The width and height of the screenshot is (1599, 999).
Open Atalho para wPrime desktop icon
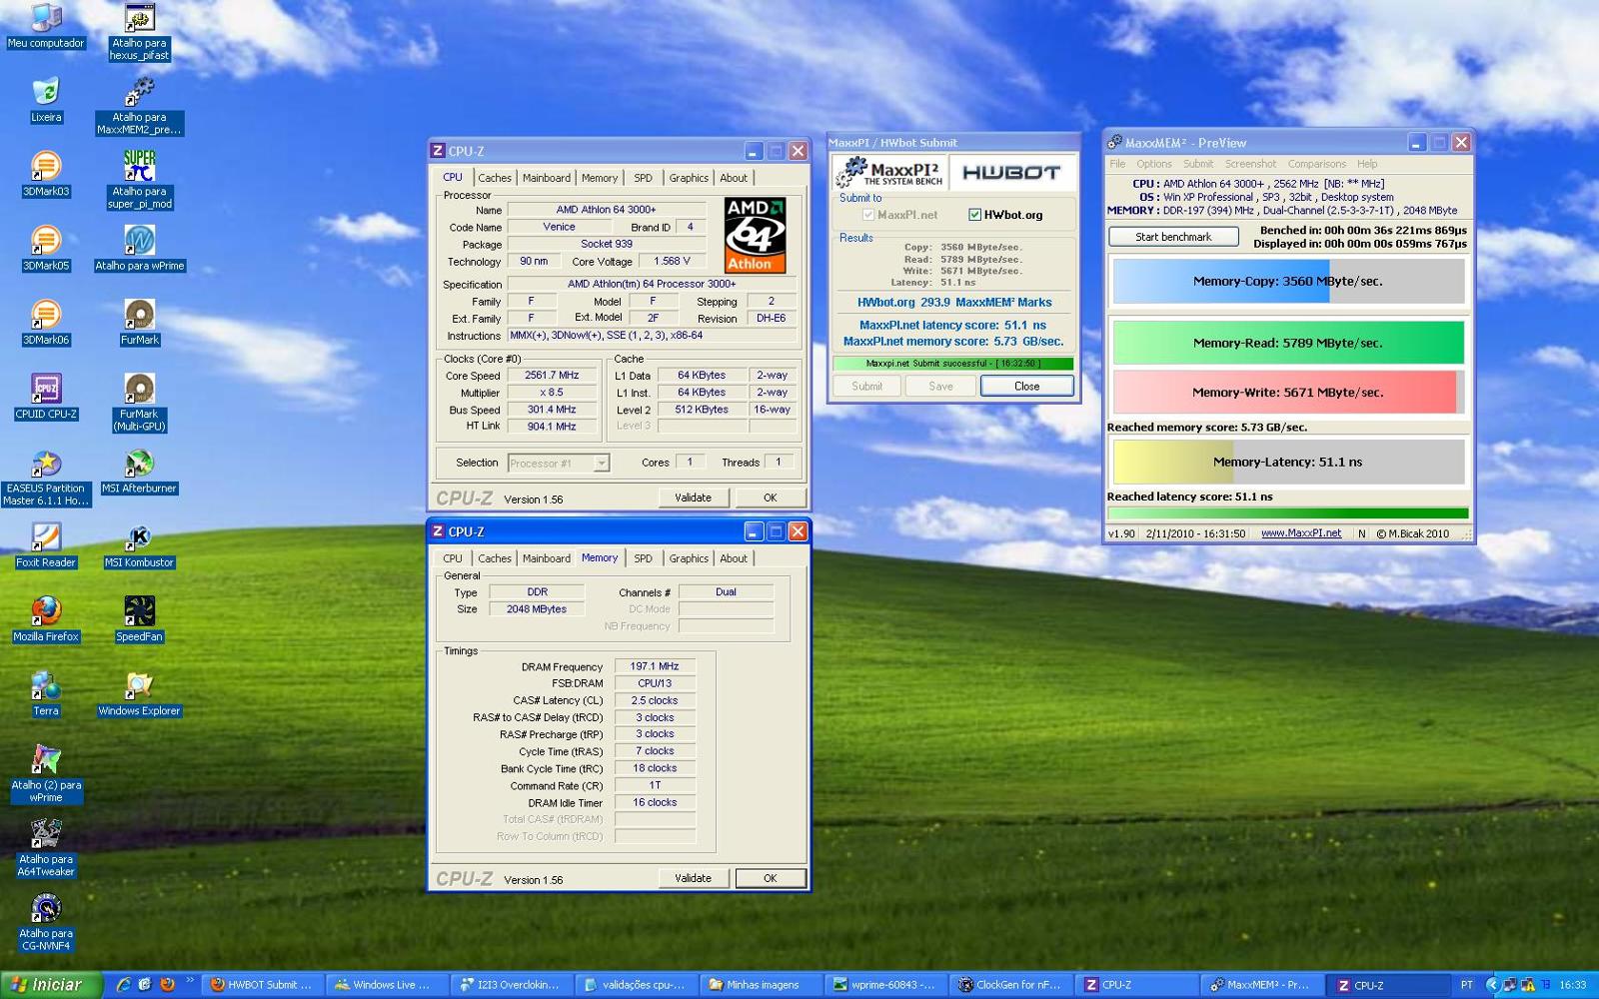click(x=139, y=249)
